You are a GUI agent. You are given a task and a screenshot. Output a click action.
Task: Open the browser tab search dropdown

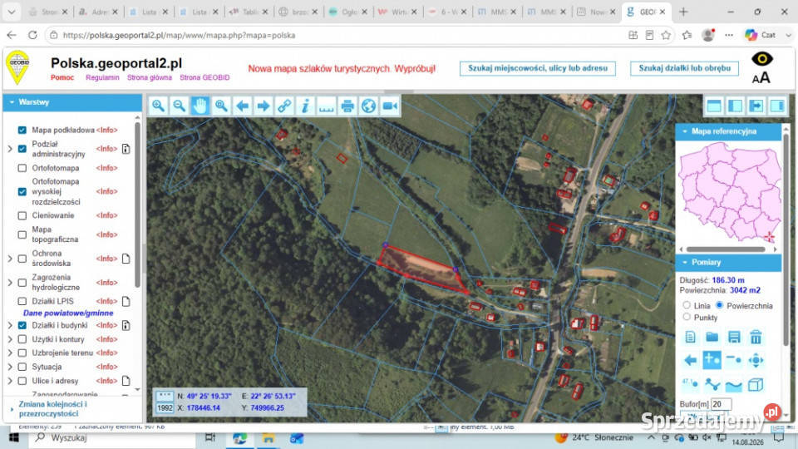11,12
